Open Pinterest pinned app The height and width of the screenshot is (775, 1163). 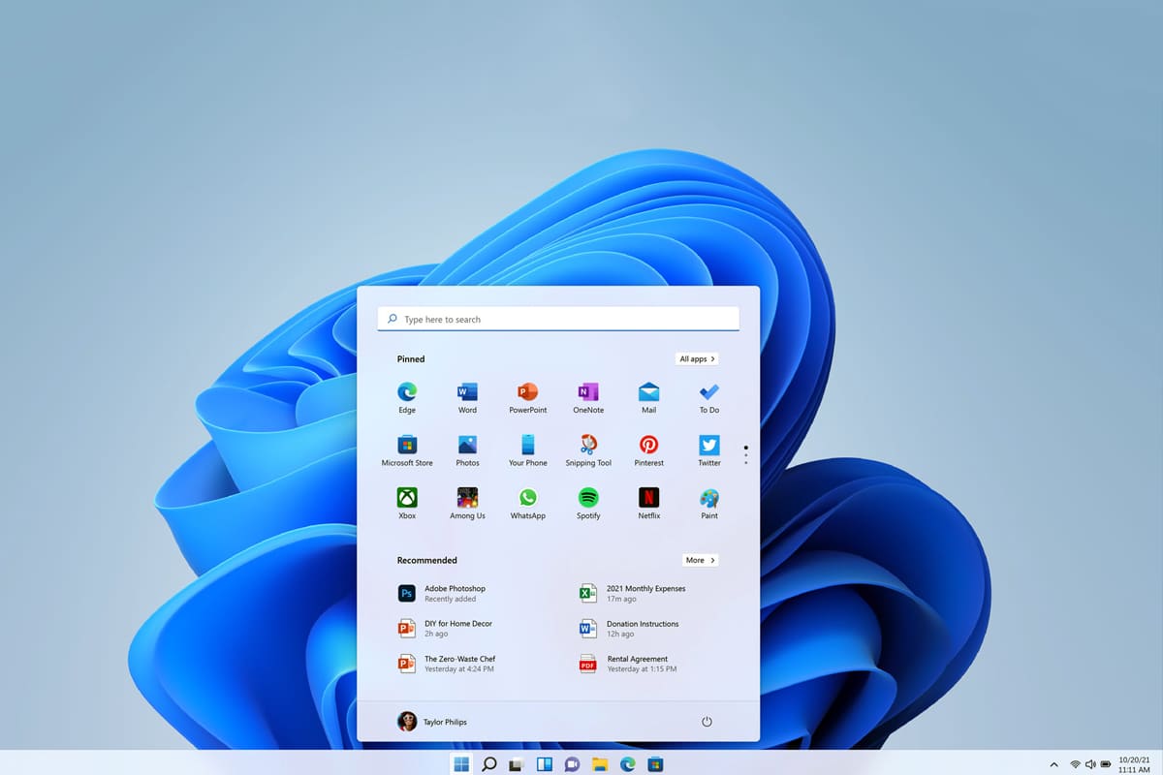pyautogui.click(x=648, y=450)
